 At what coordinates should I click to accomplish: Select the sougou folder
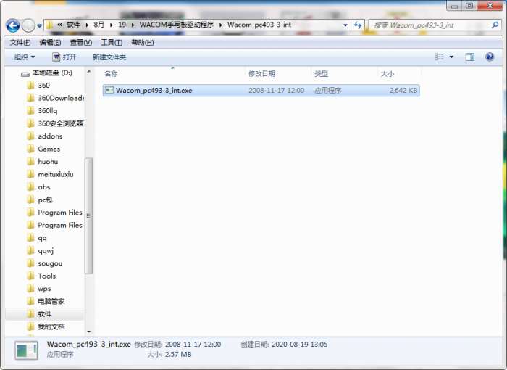pos(50,263)
